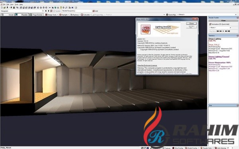Click House Illumination 100% heading

(x=219, y=63)
